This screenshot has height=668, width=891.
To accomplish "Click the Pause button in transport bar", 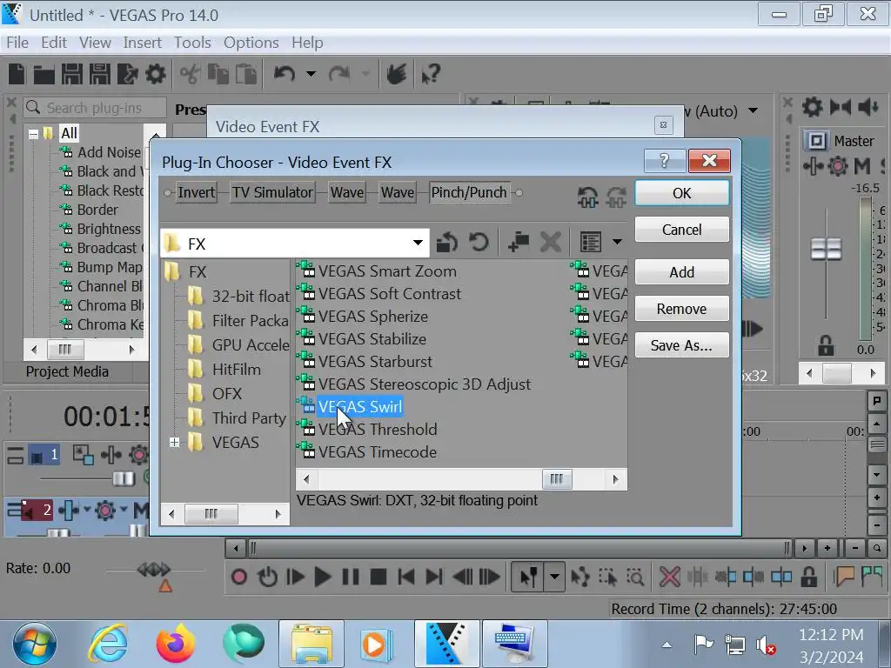I will click(351, 578).
